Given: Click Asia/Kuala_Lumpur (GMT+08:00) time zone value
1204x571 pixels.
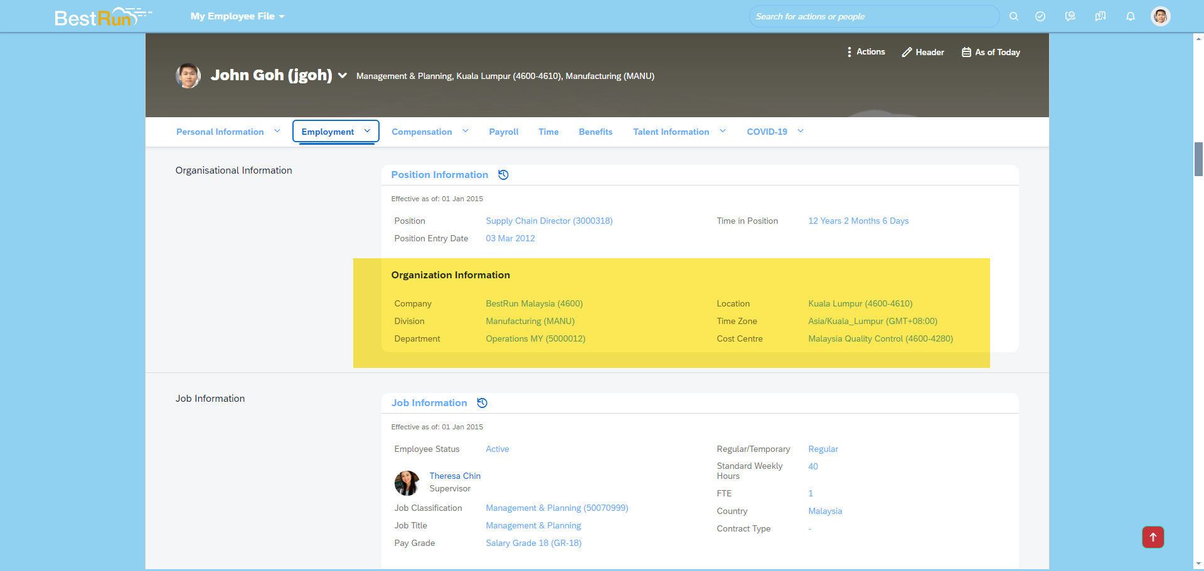Looking at the screenshot, I should pos(873,321).
